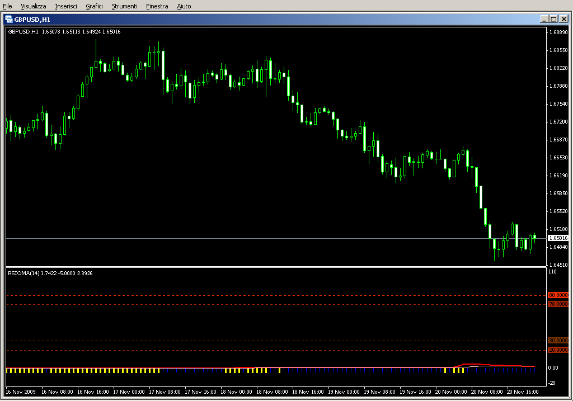Click the 70.0000 indicator level label

pyautogui.click(x=558, y=304)
